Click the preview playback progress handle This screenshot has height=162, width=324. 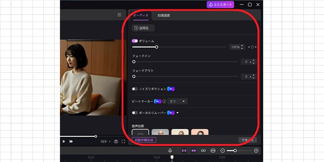click(96, 136)
